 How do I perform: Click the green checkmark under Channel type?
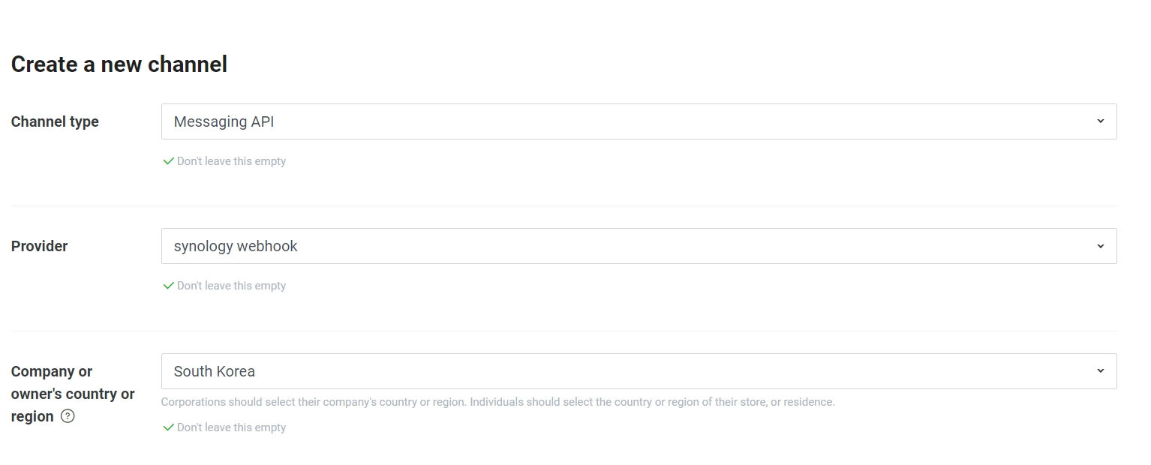pyautogui.click(x=169, y=161)
